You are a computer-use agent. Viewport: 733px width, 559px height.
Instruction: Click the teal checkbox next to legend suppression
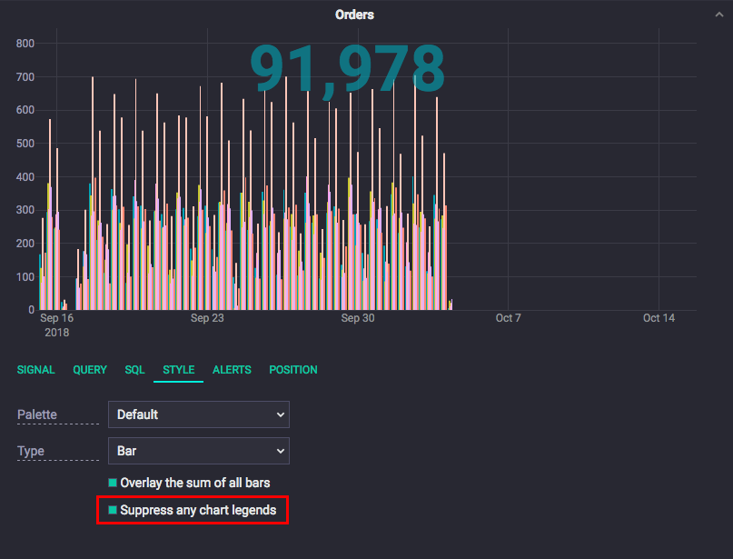pyautogui.click(x=113, y=510)
